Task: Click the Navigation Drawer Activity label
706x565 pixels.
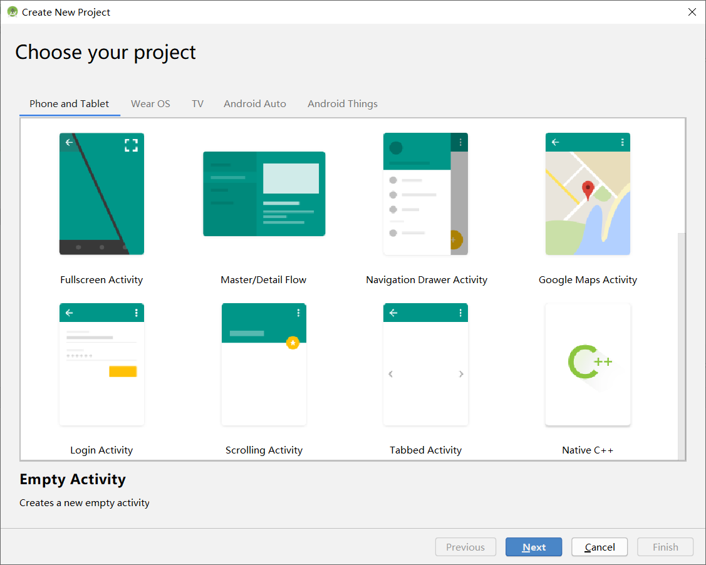Action: [427, 279]
